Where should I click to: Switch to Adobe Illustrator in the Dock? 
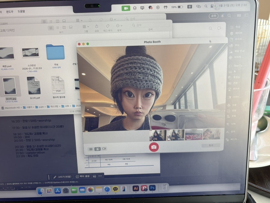136,188
